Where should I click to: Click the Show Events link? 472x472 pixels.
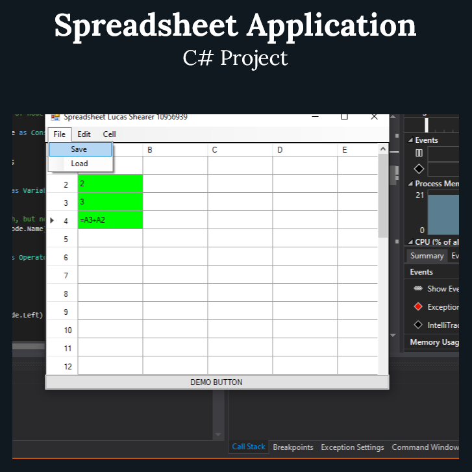point(443,289)
